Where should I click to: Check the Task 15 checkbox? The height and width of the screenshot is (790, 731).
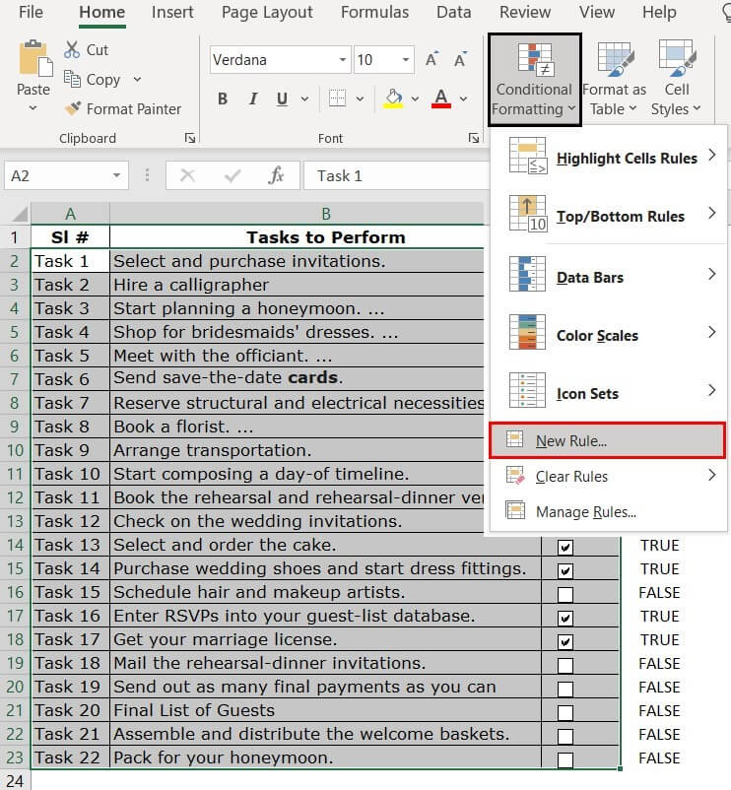pos(565,594)
